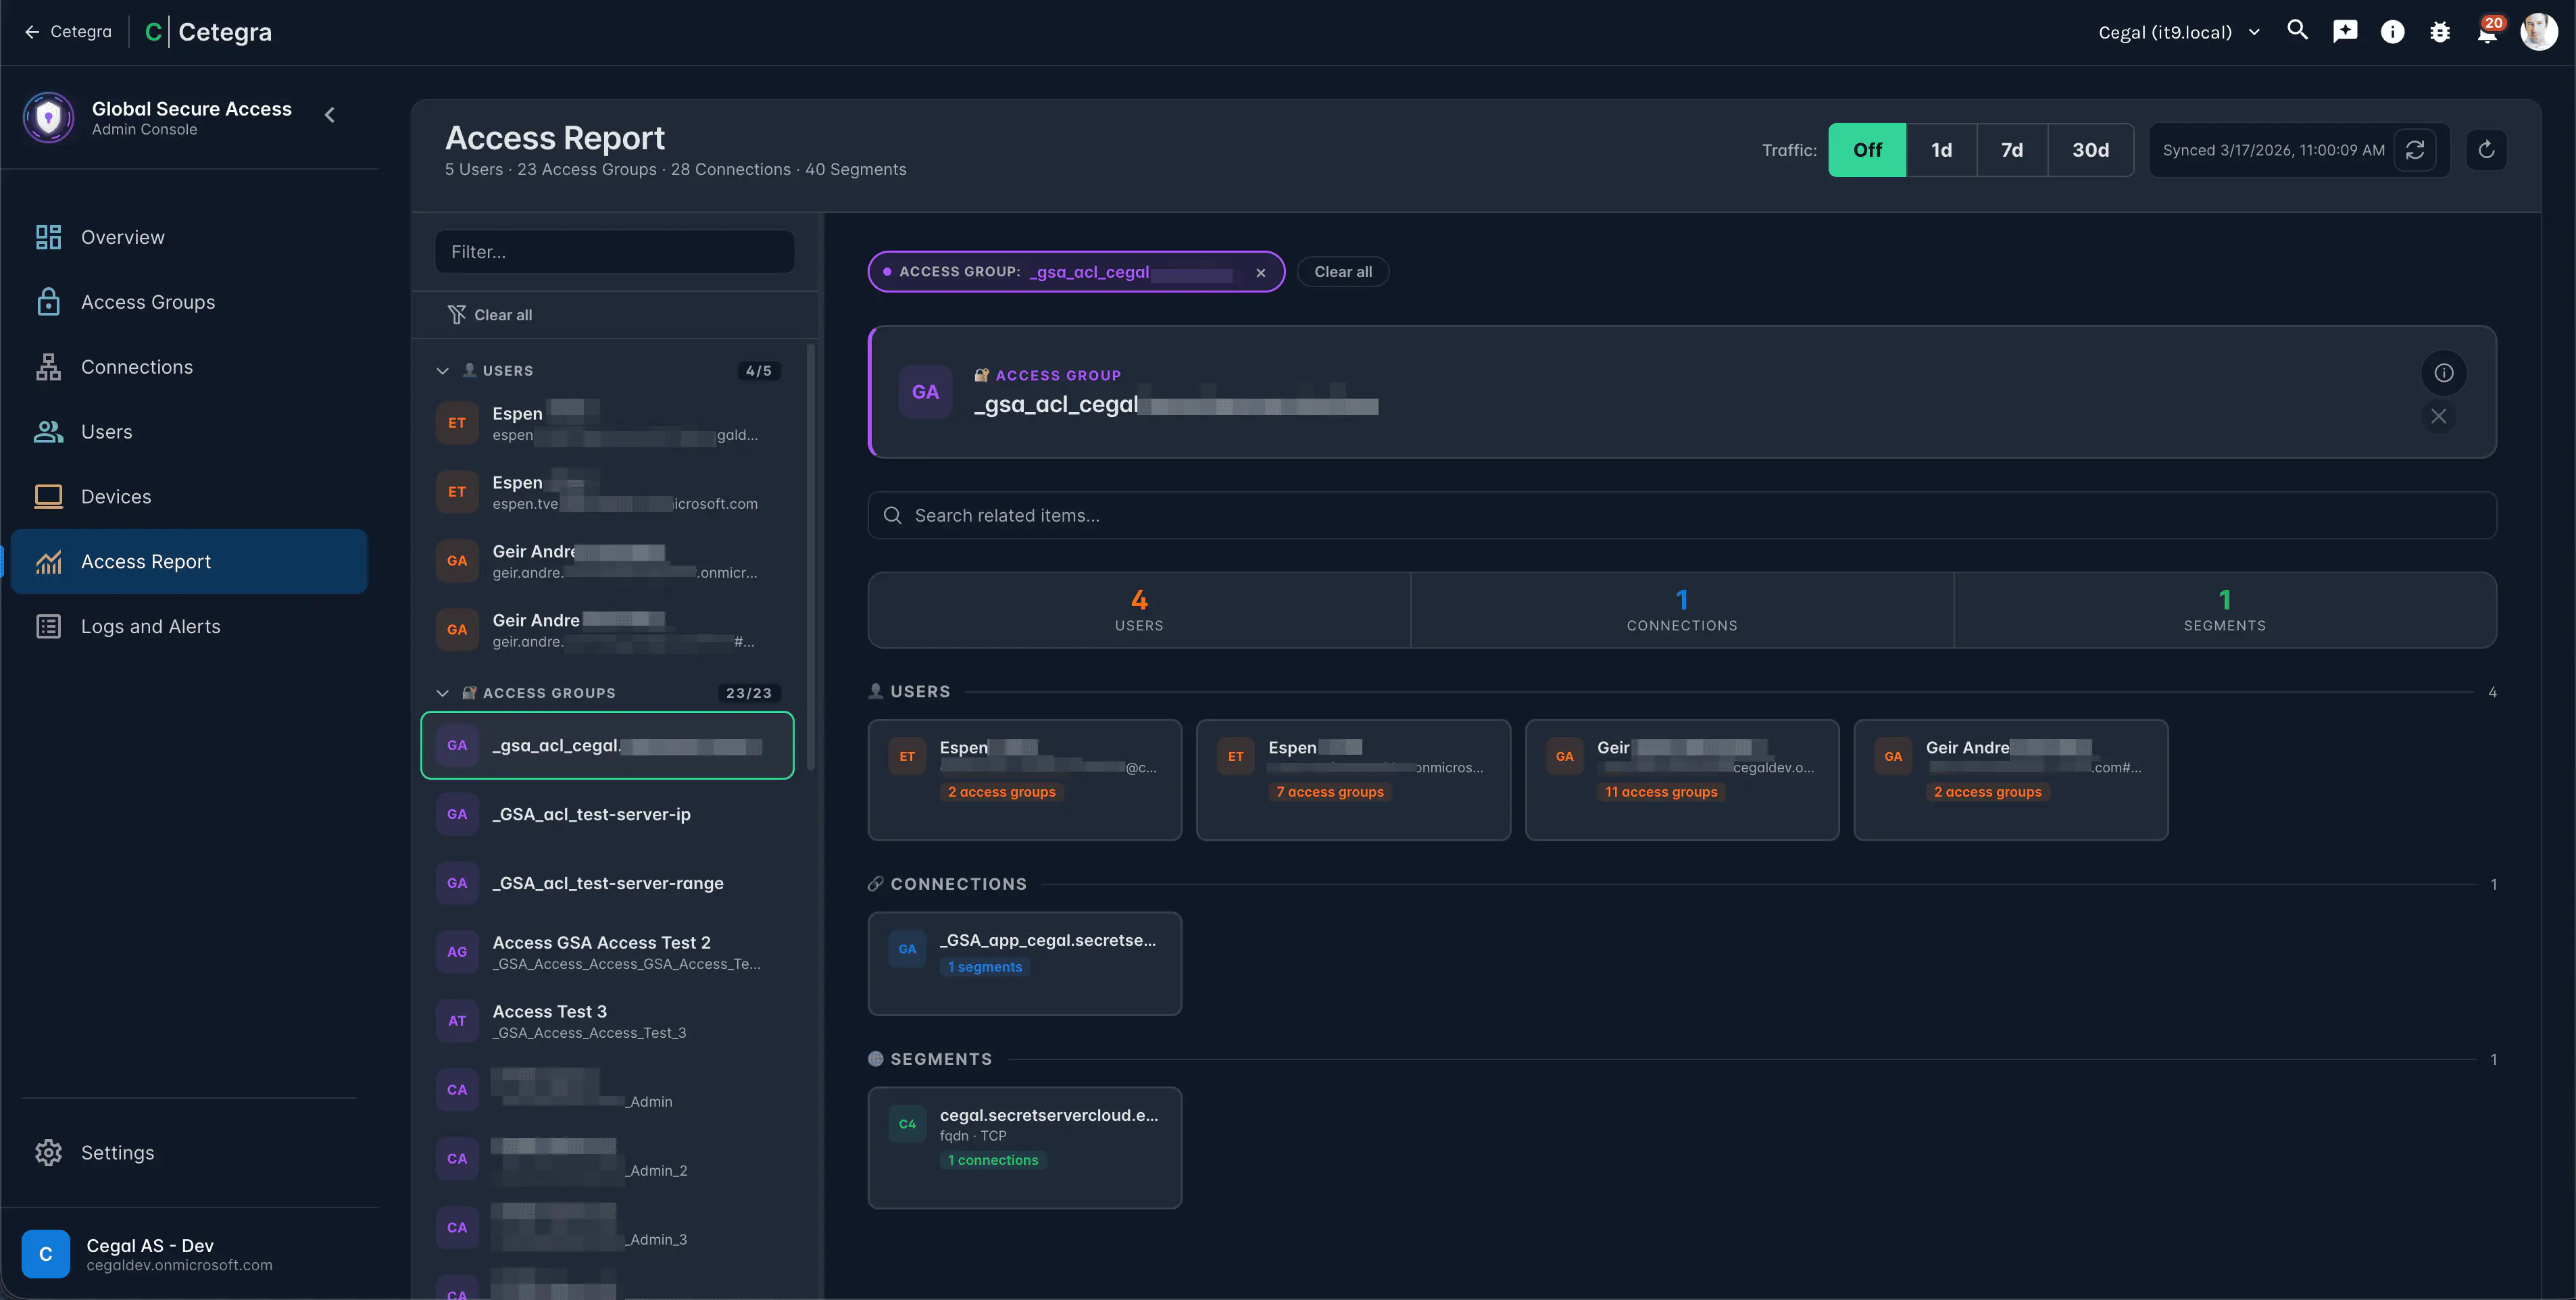Click the refresh report icon button
Image resolution: width=2576 pixels, height=1300 pixels.
point(2486,150)
